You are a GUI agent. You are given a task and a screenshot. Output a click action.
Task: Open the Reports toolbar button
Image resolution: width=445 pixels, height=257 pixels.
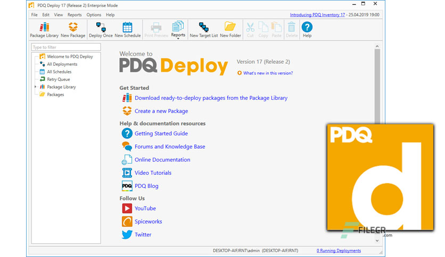tap(178, 29)
